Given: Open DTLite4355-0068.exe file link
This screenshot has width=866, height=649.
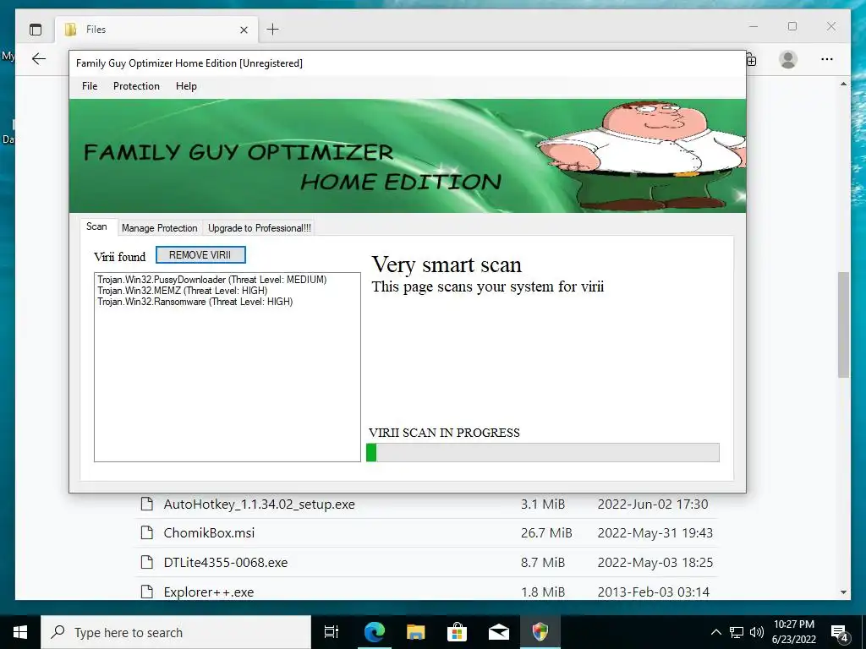Looking at the screenshot, I should (x=225, y=562).
